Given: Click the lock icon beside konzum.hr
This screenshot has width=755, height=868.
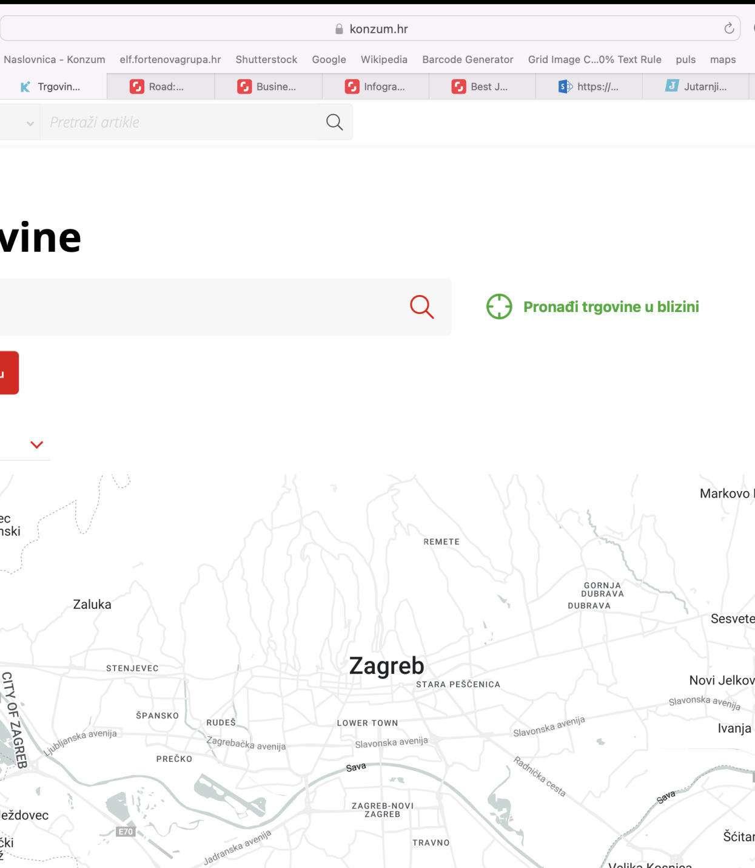Looking at the screenshot, I should [339, 29].
